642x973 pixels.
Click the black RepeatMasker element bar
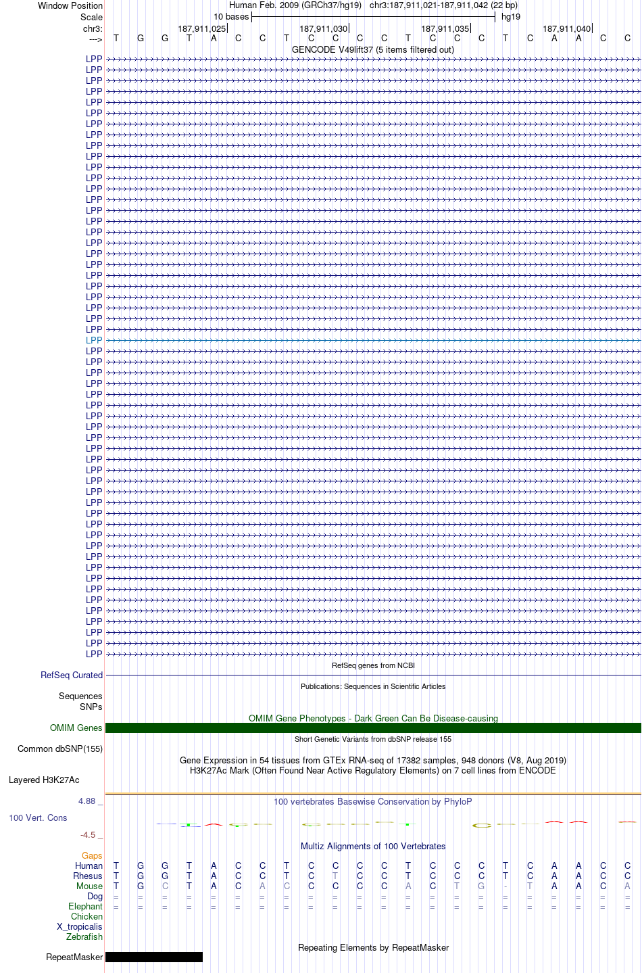click(x=154, y=957)
